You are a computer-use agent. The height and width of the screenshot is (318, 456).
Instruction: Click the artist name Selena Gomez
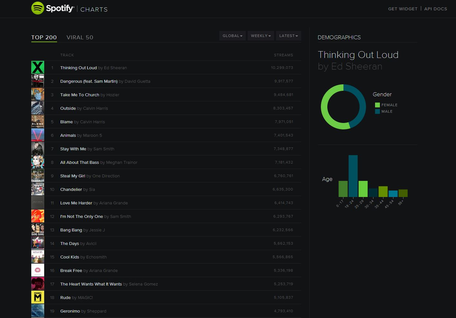tap(144, 284)
